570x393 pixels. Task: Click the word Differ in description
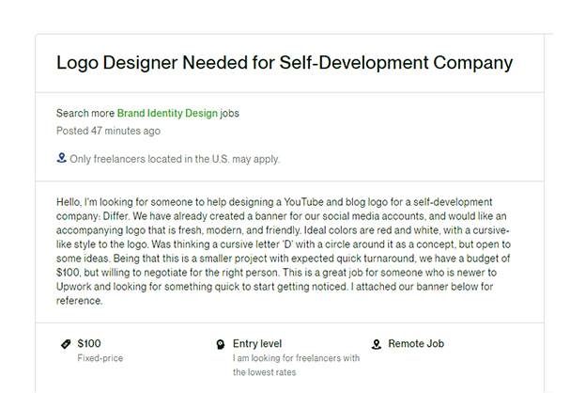point(116,216)
